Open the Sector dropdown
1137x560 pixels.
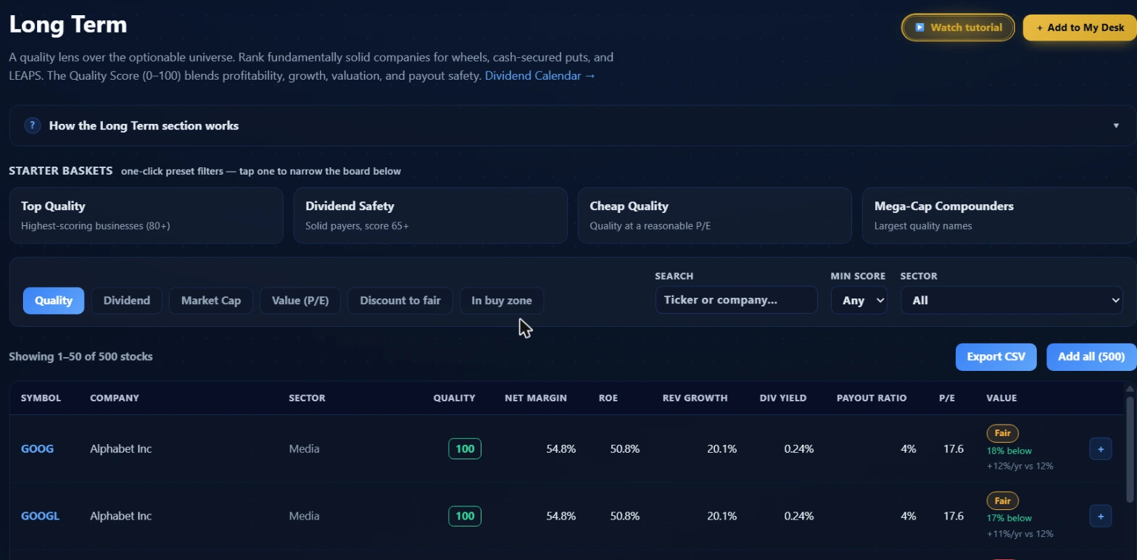coord(1012,300)
